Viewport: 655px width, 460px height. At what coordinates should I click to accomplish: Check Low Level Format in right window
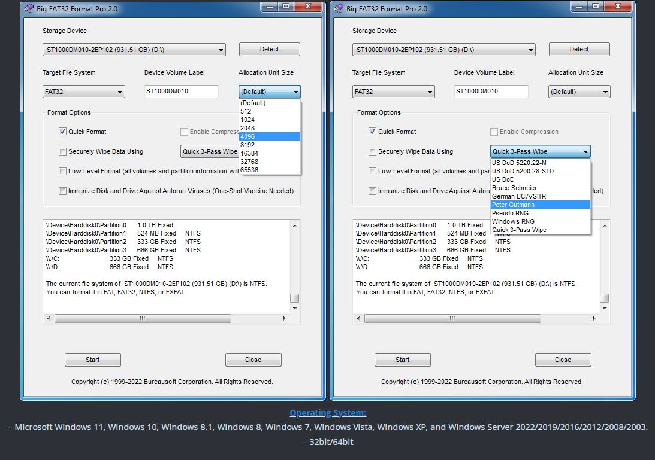[372, 171]
